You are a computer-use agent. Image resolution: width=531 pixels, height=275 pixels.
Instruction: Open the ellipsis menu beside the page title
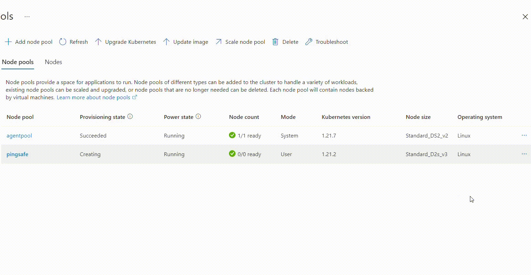tap(27, 17)
